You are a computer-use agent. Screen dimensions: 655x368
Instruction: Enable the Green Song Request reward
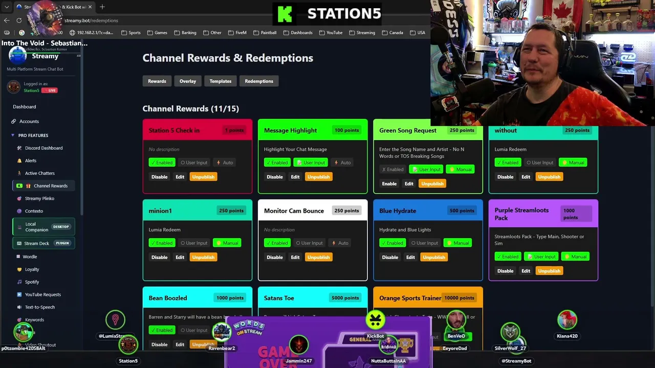tap(389, 183)
